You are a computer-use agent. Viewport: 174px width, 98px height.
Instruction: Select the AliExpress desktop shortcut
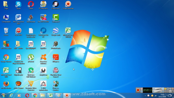point(56,58)
